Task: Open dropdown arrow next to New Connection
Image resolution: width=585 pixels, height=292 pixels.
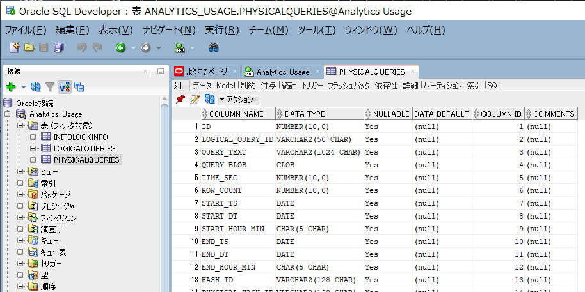Action: click(x=24, y=88)
